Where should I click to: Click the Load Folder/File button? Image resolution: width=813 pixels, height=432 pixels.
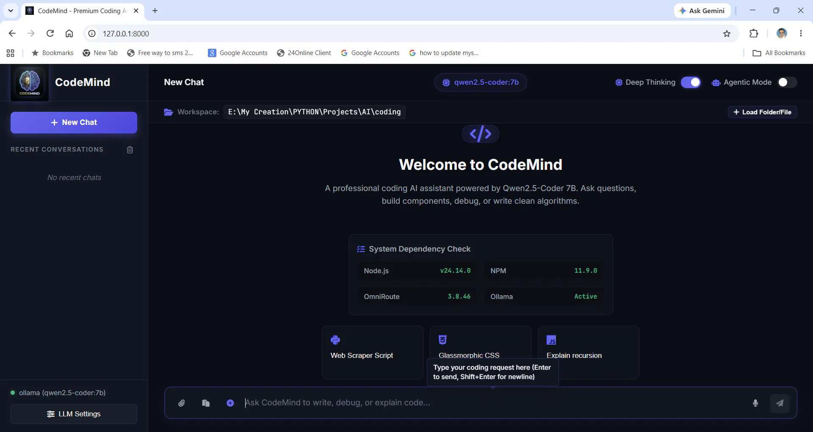coord(762,112)
